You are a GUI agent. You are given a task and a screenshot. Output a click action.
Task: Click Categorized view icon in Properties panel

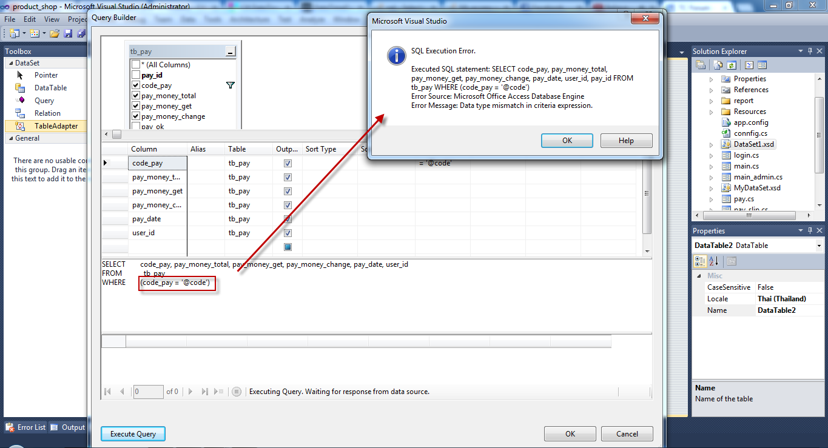700,261
